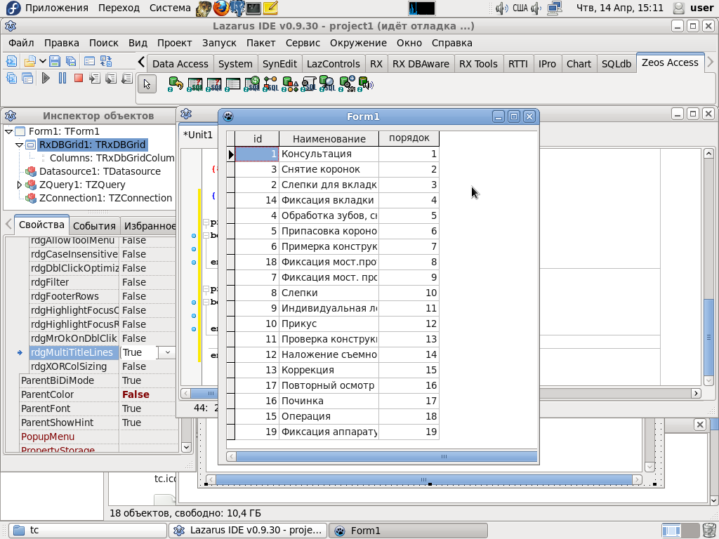The width and height of the screenshot is (719, 539).
Task: Switch to Lazarus IDE taskbar button
Action: pyautogui.click(x=249, y=531)
